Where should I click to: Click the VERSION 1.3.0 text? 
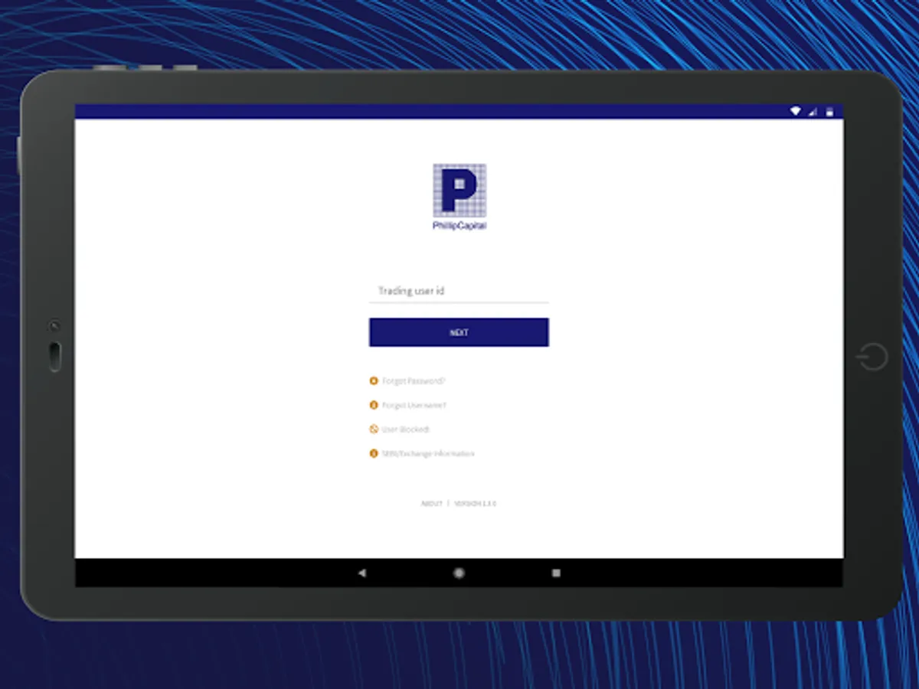coord(476,504)
